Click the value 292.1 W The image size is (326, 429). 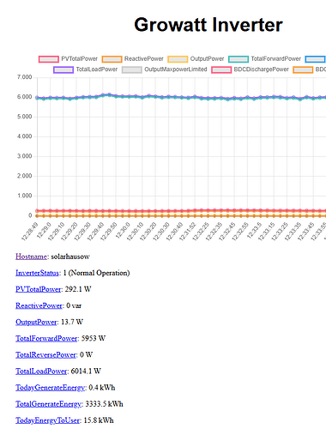pyautogui.click(x=78, y=289)
